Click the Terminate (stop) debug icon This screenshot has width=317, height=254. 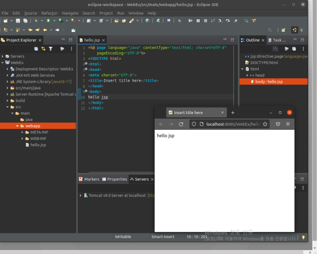(205, 21)
